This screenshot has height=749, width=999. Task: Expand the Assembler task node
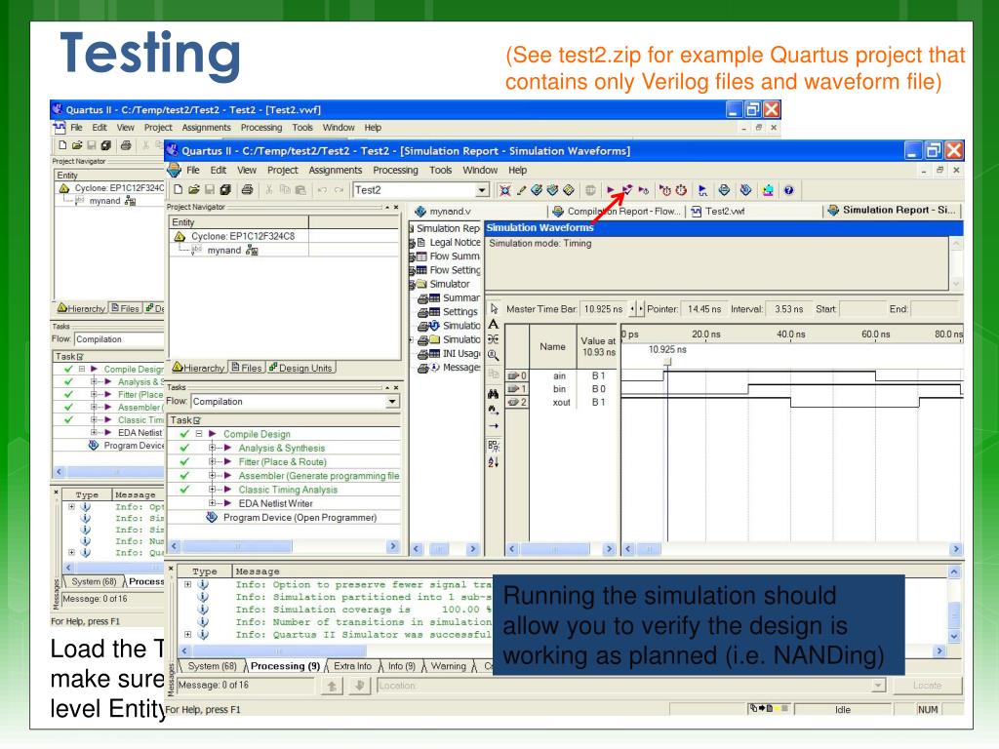(x=212, y=476)
